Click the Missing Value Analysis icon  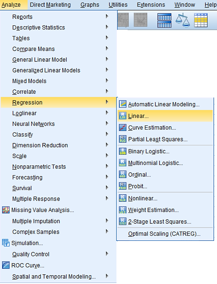pyautogui.click(x=6, y=210)
